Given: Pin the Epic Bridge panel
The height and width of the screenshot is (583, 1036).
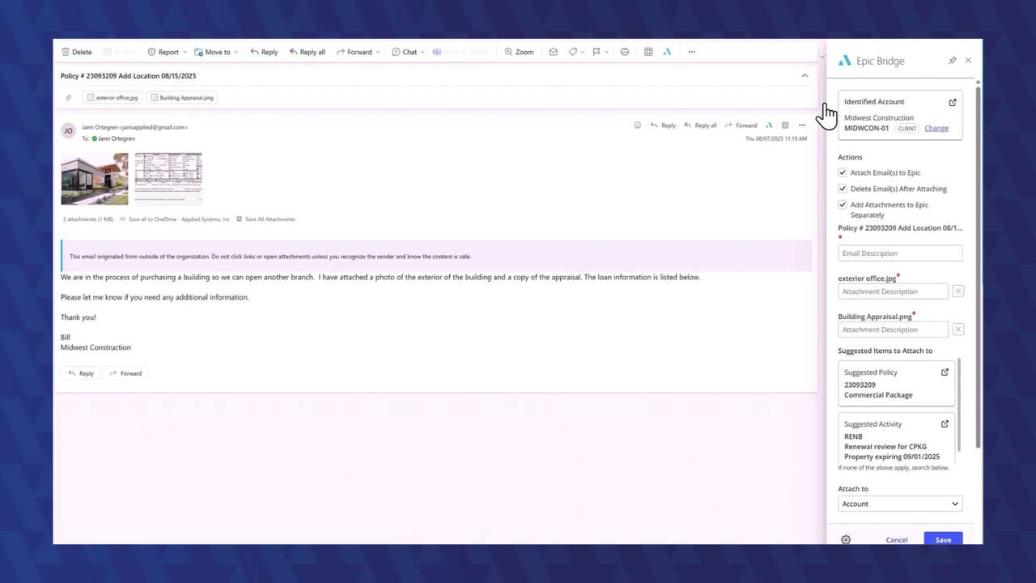Looking at the screenshot, I should pyautogui.click(x=952, y=61).
